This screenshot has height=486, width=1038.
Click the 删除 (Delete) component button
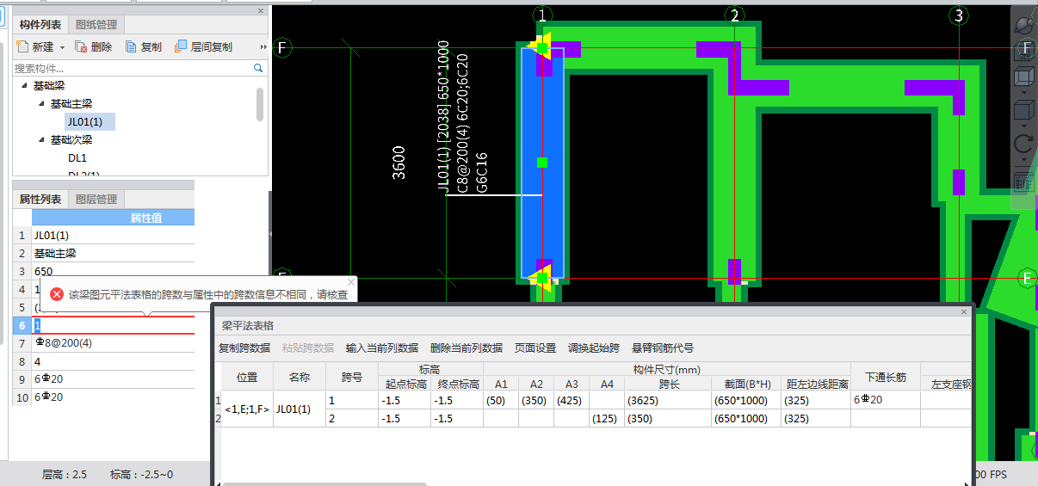coord(94,46)
